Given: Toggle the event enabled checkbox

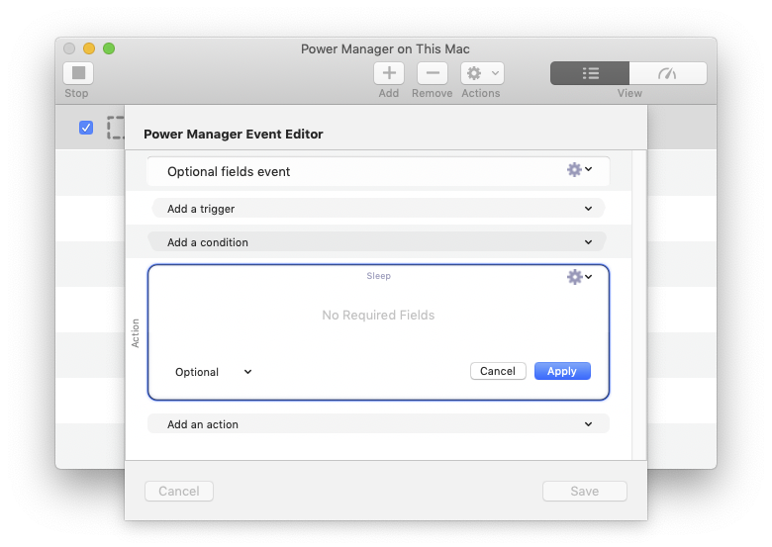Looking at the screenshot, I should pyautogui.click(x=86, y=128).
